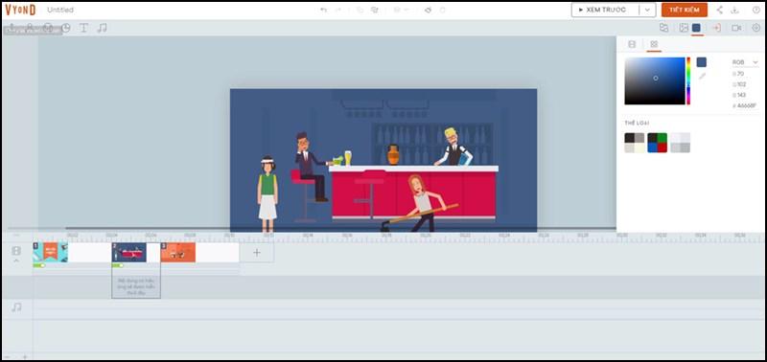The width and height of the screenshot is (767, 362).
Task: Click the orange TIẾT KIỆM save button
Action: 685,10
